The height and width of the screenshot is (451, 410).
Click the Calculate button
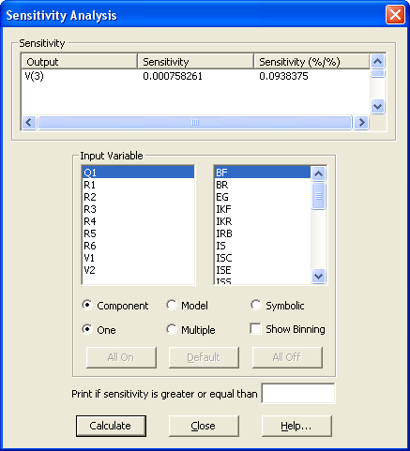tap(111, 426)
